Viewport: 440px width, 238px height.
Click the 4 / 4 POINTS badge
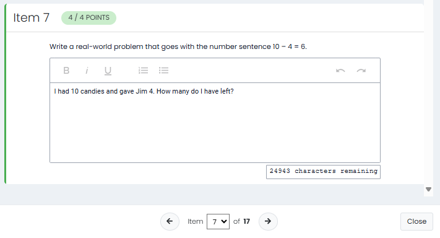(x=88, y=18)
